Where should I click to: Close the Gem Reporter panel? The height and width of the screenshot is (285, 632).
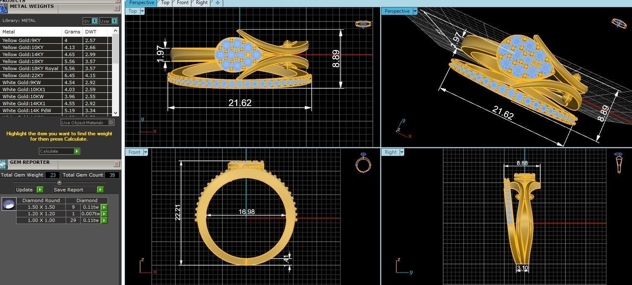coord(117,164)
